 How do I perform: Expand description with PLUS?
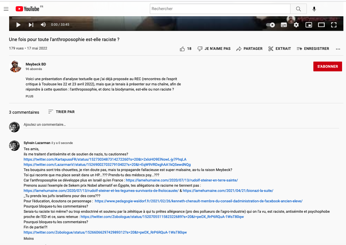29,96
